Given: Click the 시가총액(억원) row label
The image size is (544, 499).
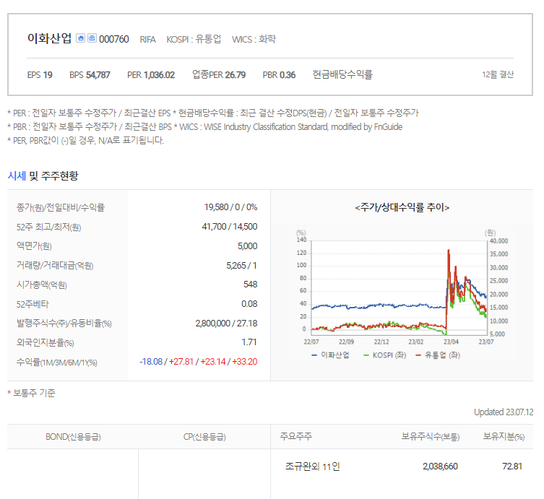Looking at the screenshot, I should 42,285.
